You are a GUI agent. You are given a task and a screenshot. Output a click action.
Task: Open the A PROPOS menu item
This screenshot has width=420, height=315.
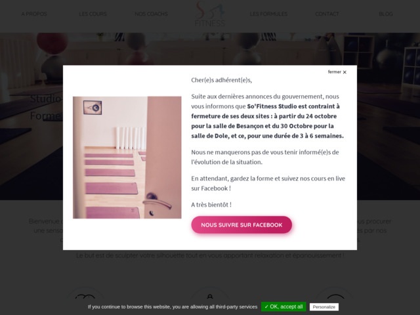point(34,14)
